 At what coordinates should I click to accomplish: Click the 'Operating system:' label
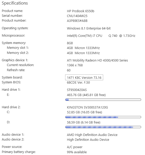coord(15,28)
